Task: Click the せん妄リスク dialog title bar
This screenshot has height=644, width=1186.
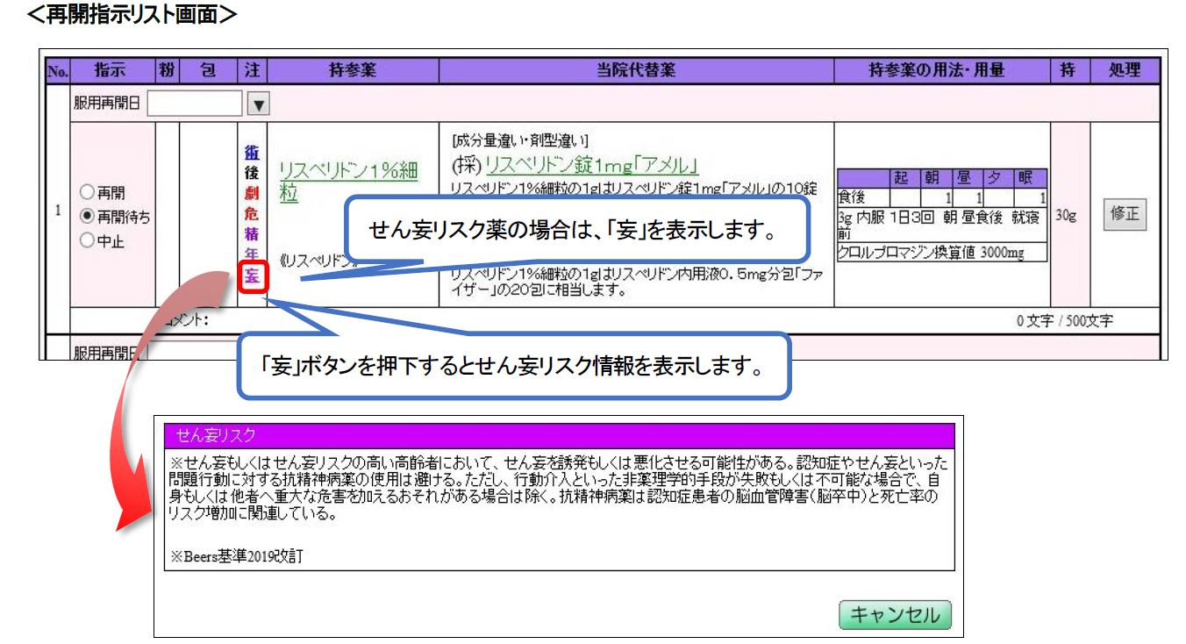Action: pos(559,435)
